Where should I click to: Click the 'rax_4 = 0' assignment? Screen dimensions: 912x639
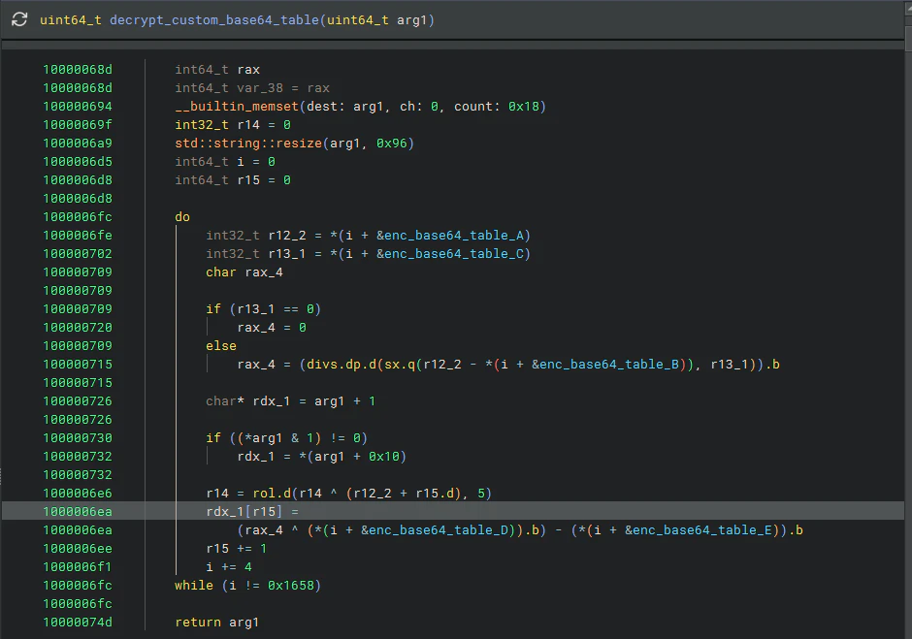272,328
